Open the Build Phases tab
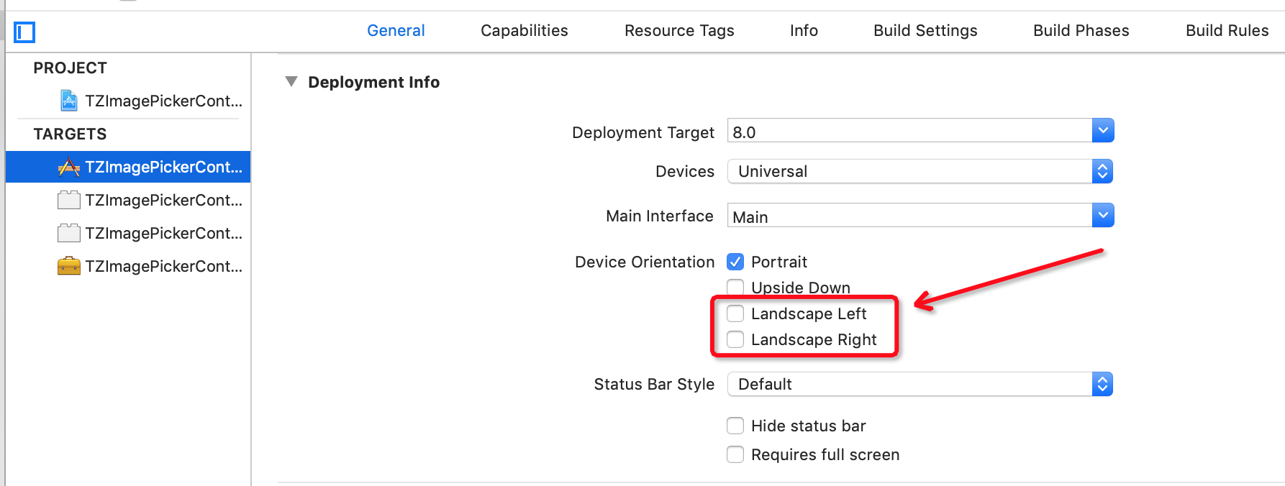1285x486 pixels. [x=1081, y=30]
